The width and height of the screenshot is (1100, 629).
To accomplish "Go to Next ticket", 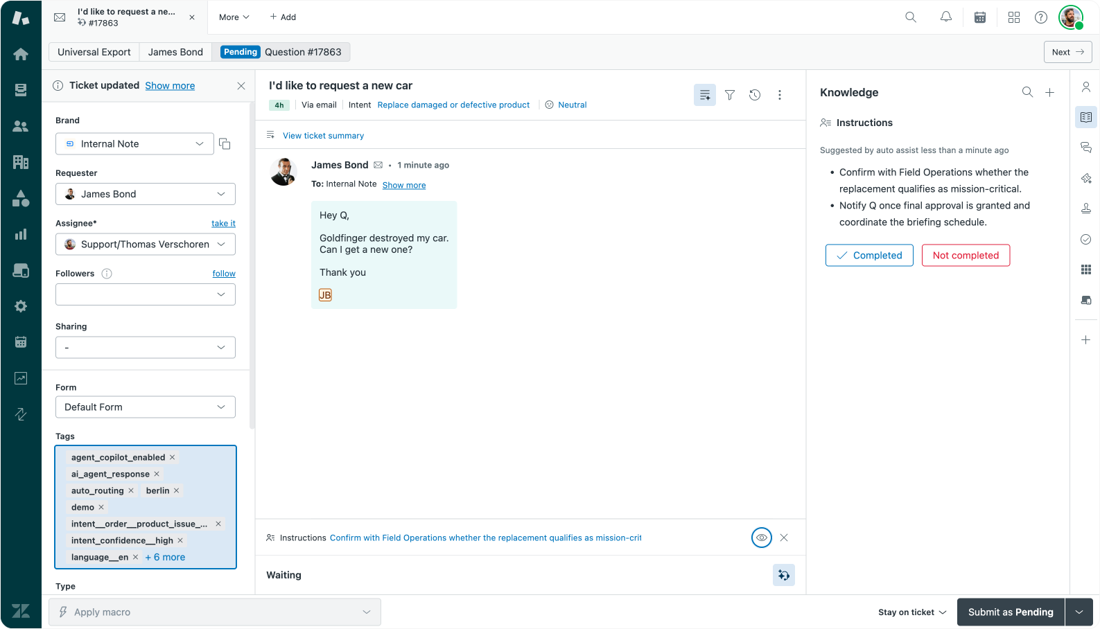I will [x=1068, y=52].
